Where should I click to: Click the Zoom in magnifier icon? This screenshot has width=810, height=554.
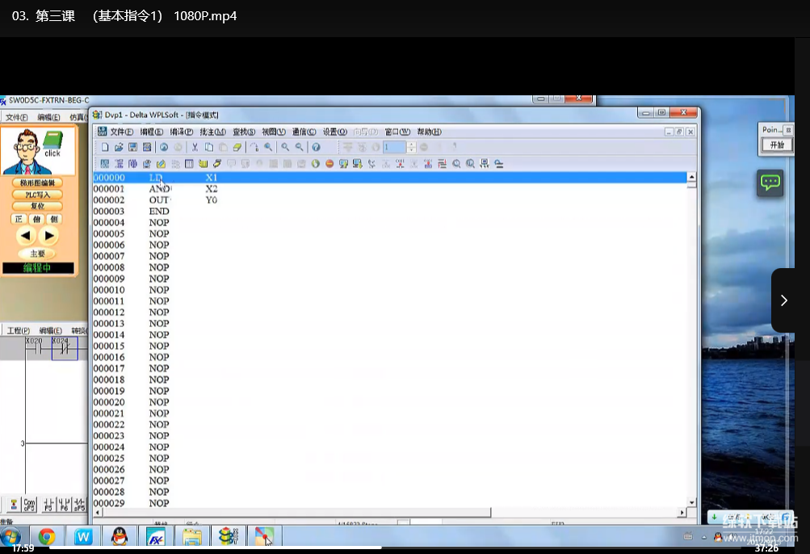click(x=285, y=147)
